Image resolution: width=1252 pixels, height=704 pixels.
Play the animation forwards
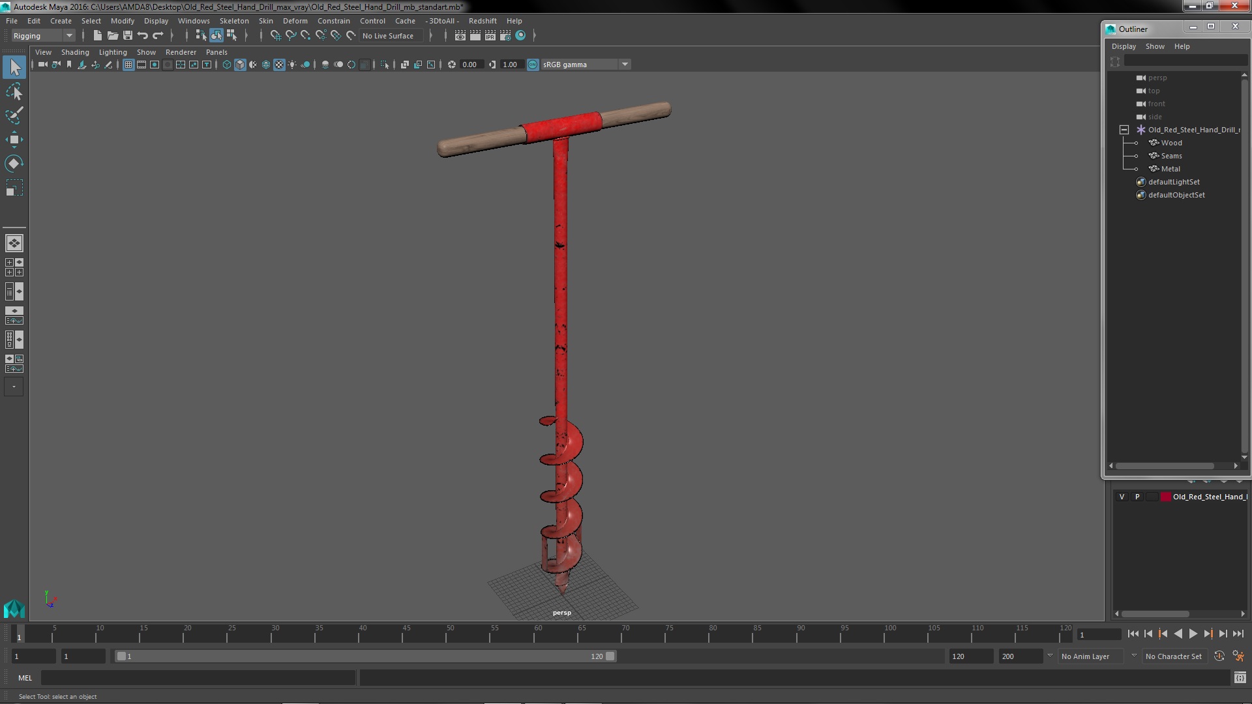click(x=1193, y=634)
